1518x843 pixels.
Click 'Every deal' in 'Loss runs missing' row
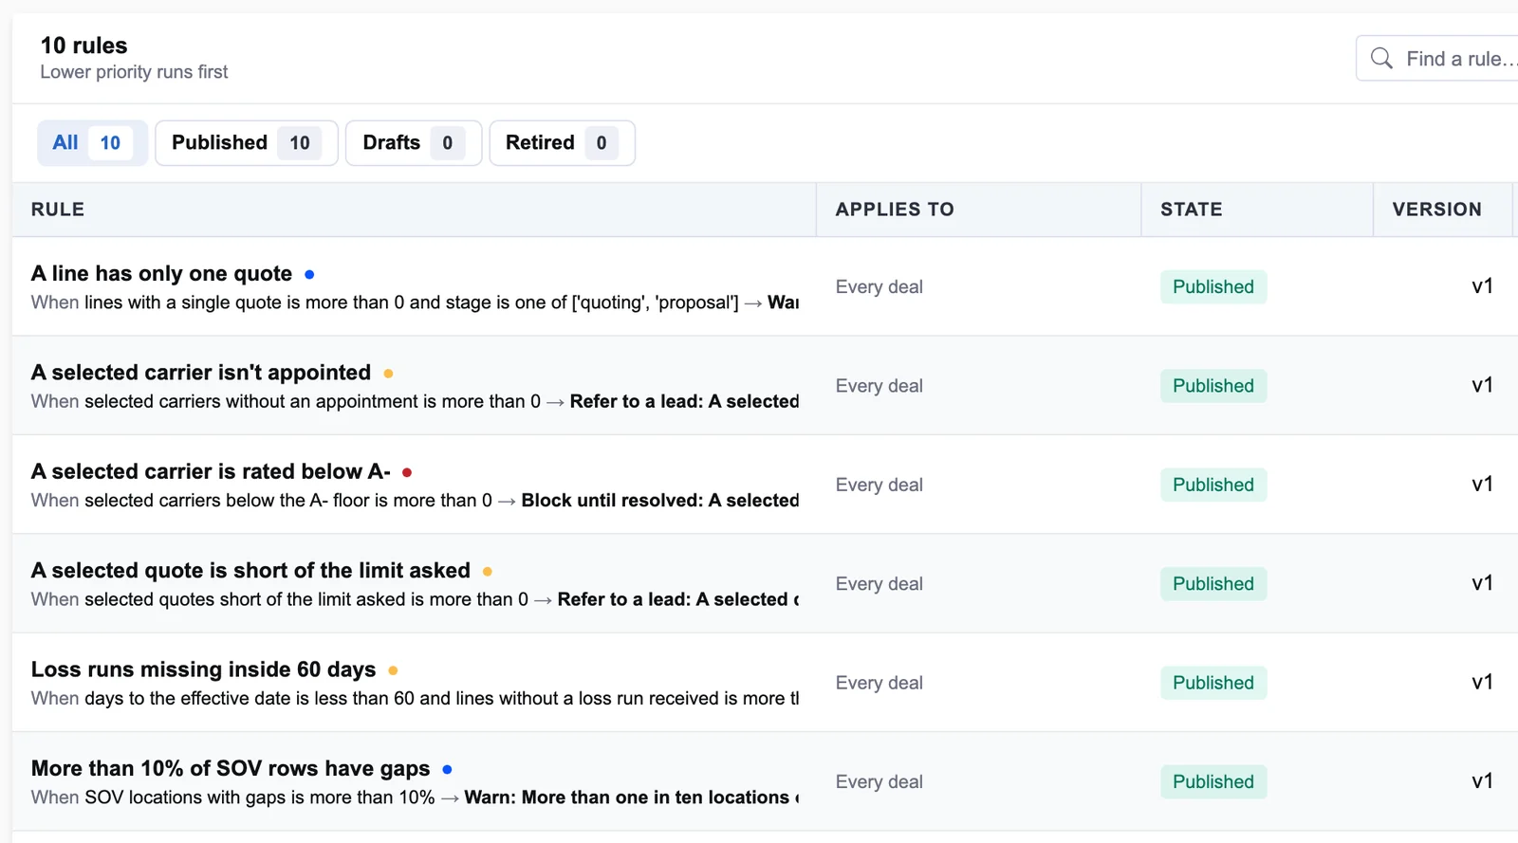tap(879, 683)
